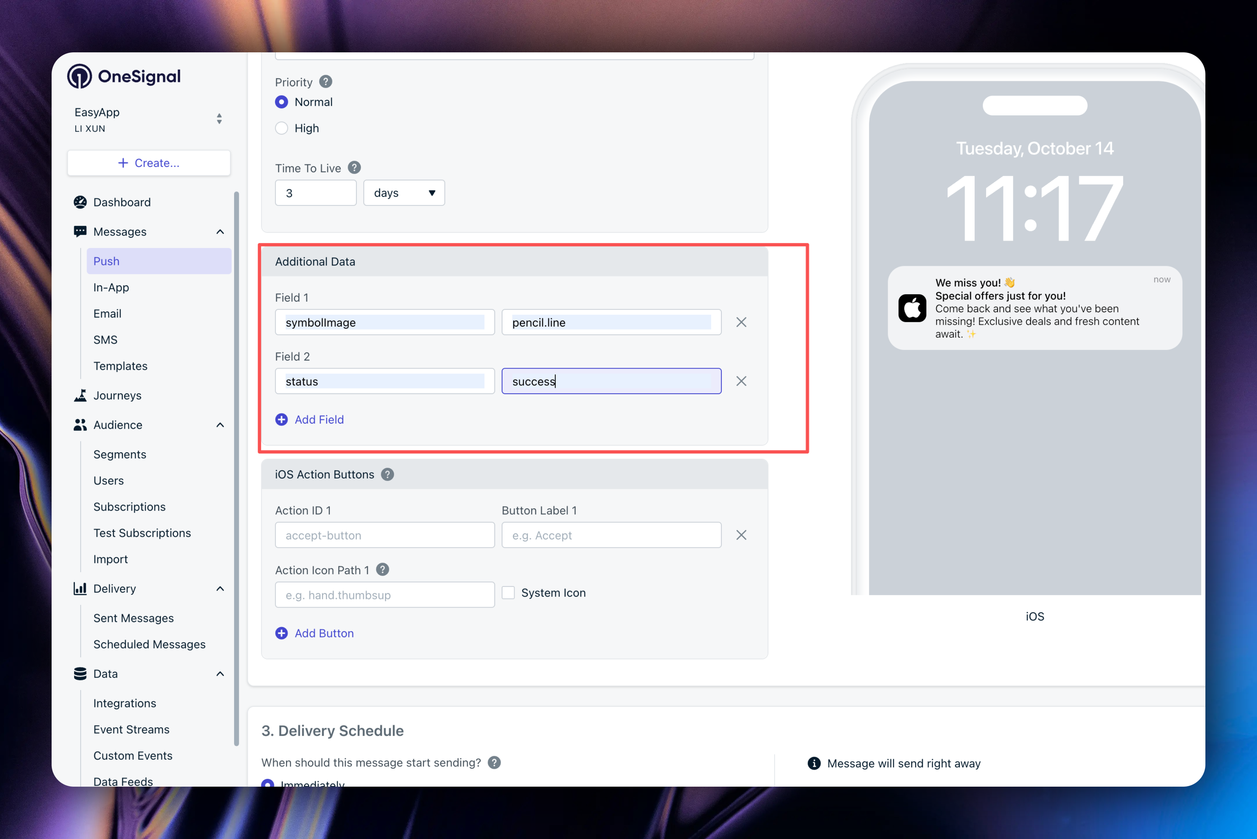Viewport: 1257px width, 839px height.
Task: Enable the System Icon checkbox
Action: coord(508,592)
